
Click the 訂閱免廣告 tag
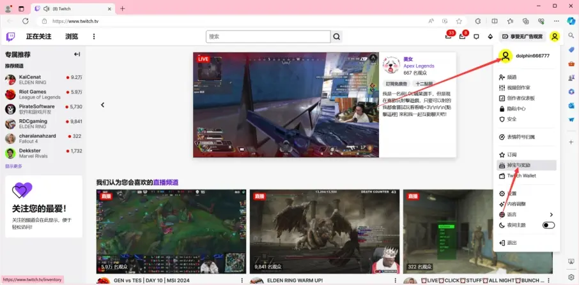(x=396, y=84)
